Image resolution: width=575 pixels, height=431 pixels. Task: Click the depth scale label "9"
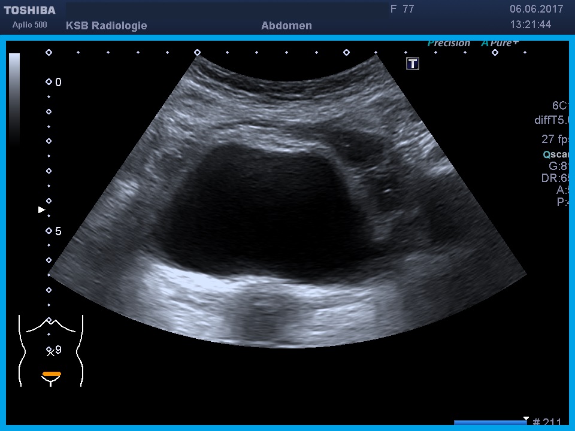58,350
